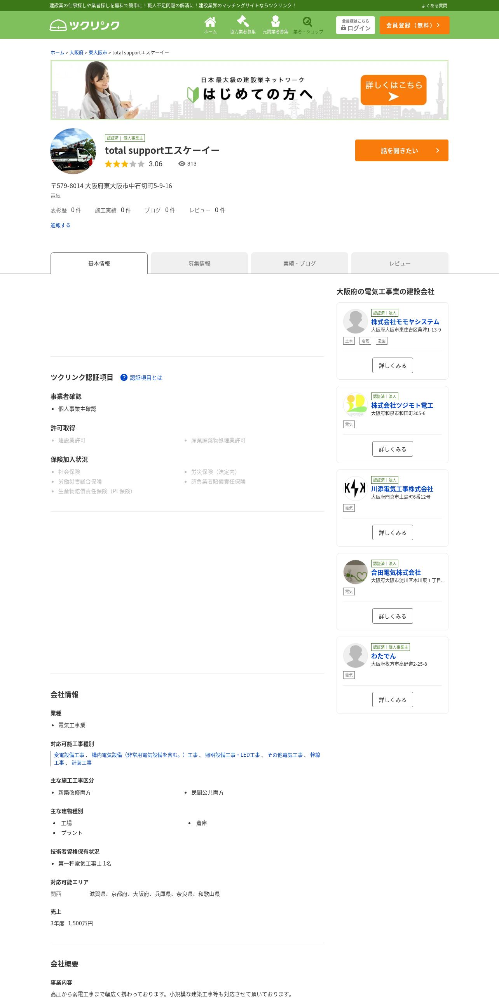Click question mark icon beside 認証項目とは
Screen dimensions: 499x998
(124, 377)
